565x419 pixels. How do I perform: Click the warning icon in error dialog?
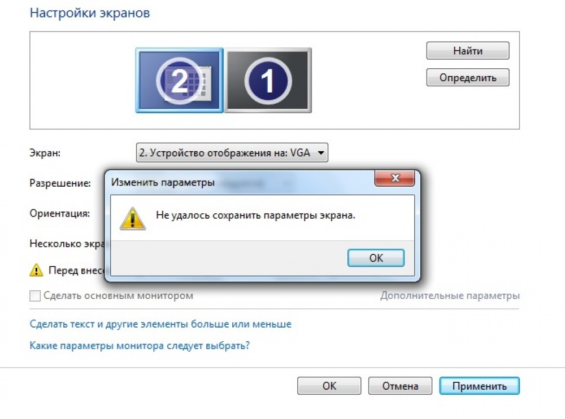point(133,218)
